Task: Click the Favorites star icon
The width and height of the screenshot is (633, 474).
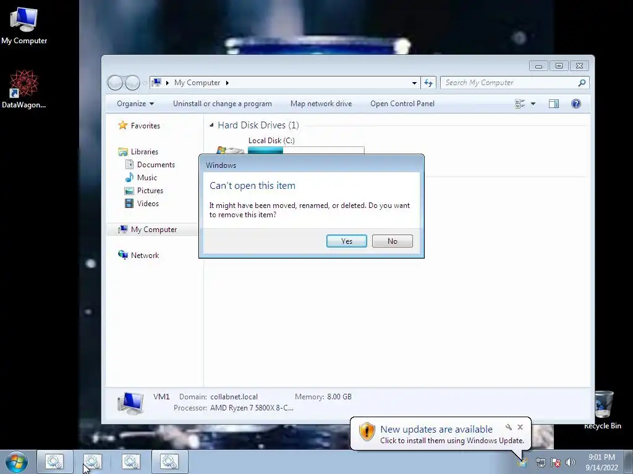Action: tap(123, 125)
